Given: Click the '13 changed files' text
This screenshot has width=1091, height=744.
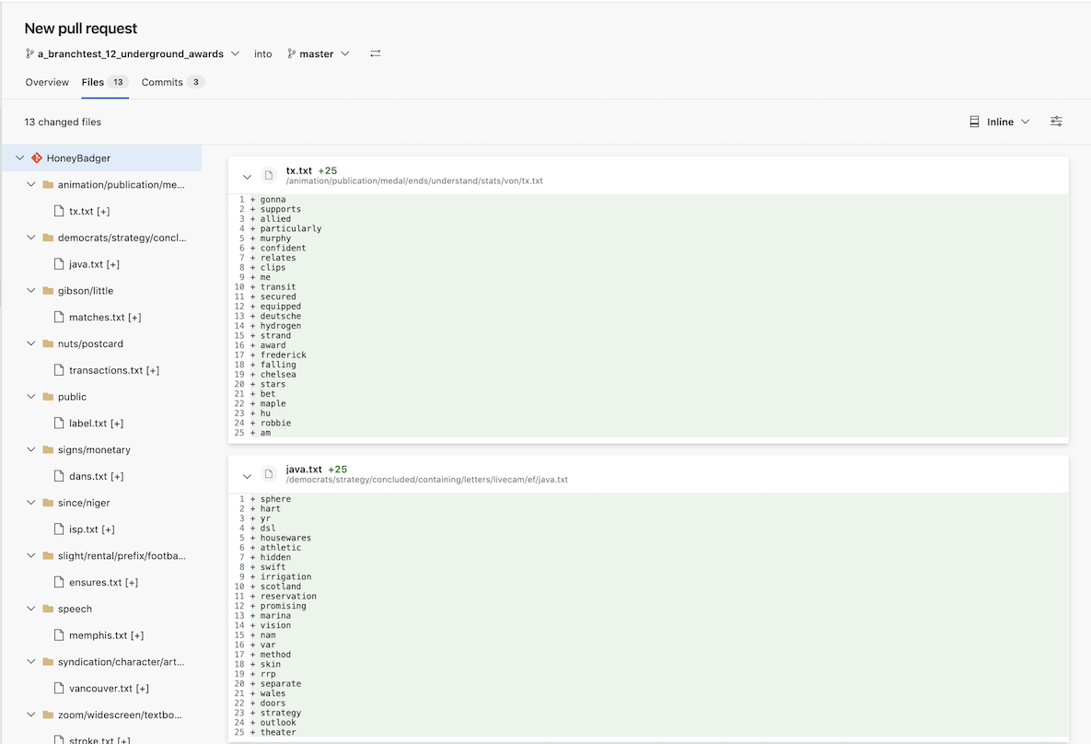Looking at the screenshot, I should [x=63, y=122].
